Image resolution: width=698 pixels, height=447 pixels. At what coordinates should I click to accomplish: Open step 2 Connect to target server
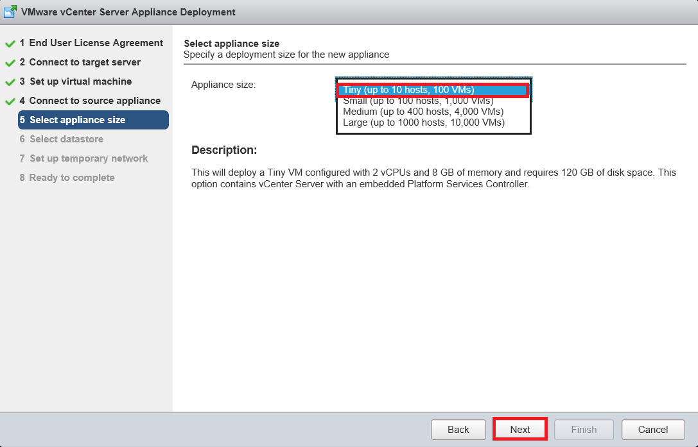(x=80, y=62)
